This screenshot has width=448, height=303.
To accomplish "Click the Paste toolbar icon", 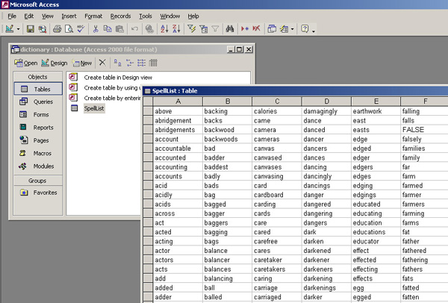I will tap(119, 29).
